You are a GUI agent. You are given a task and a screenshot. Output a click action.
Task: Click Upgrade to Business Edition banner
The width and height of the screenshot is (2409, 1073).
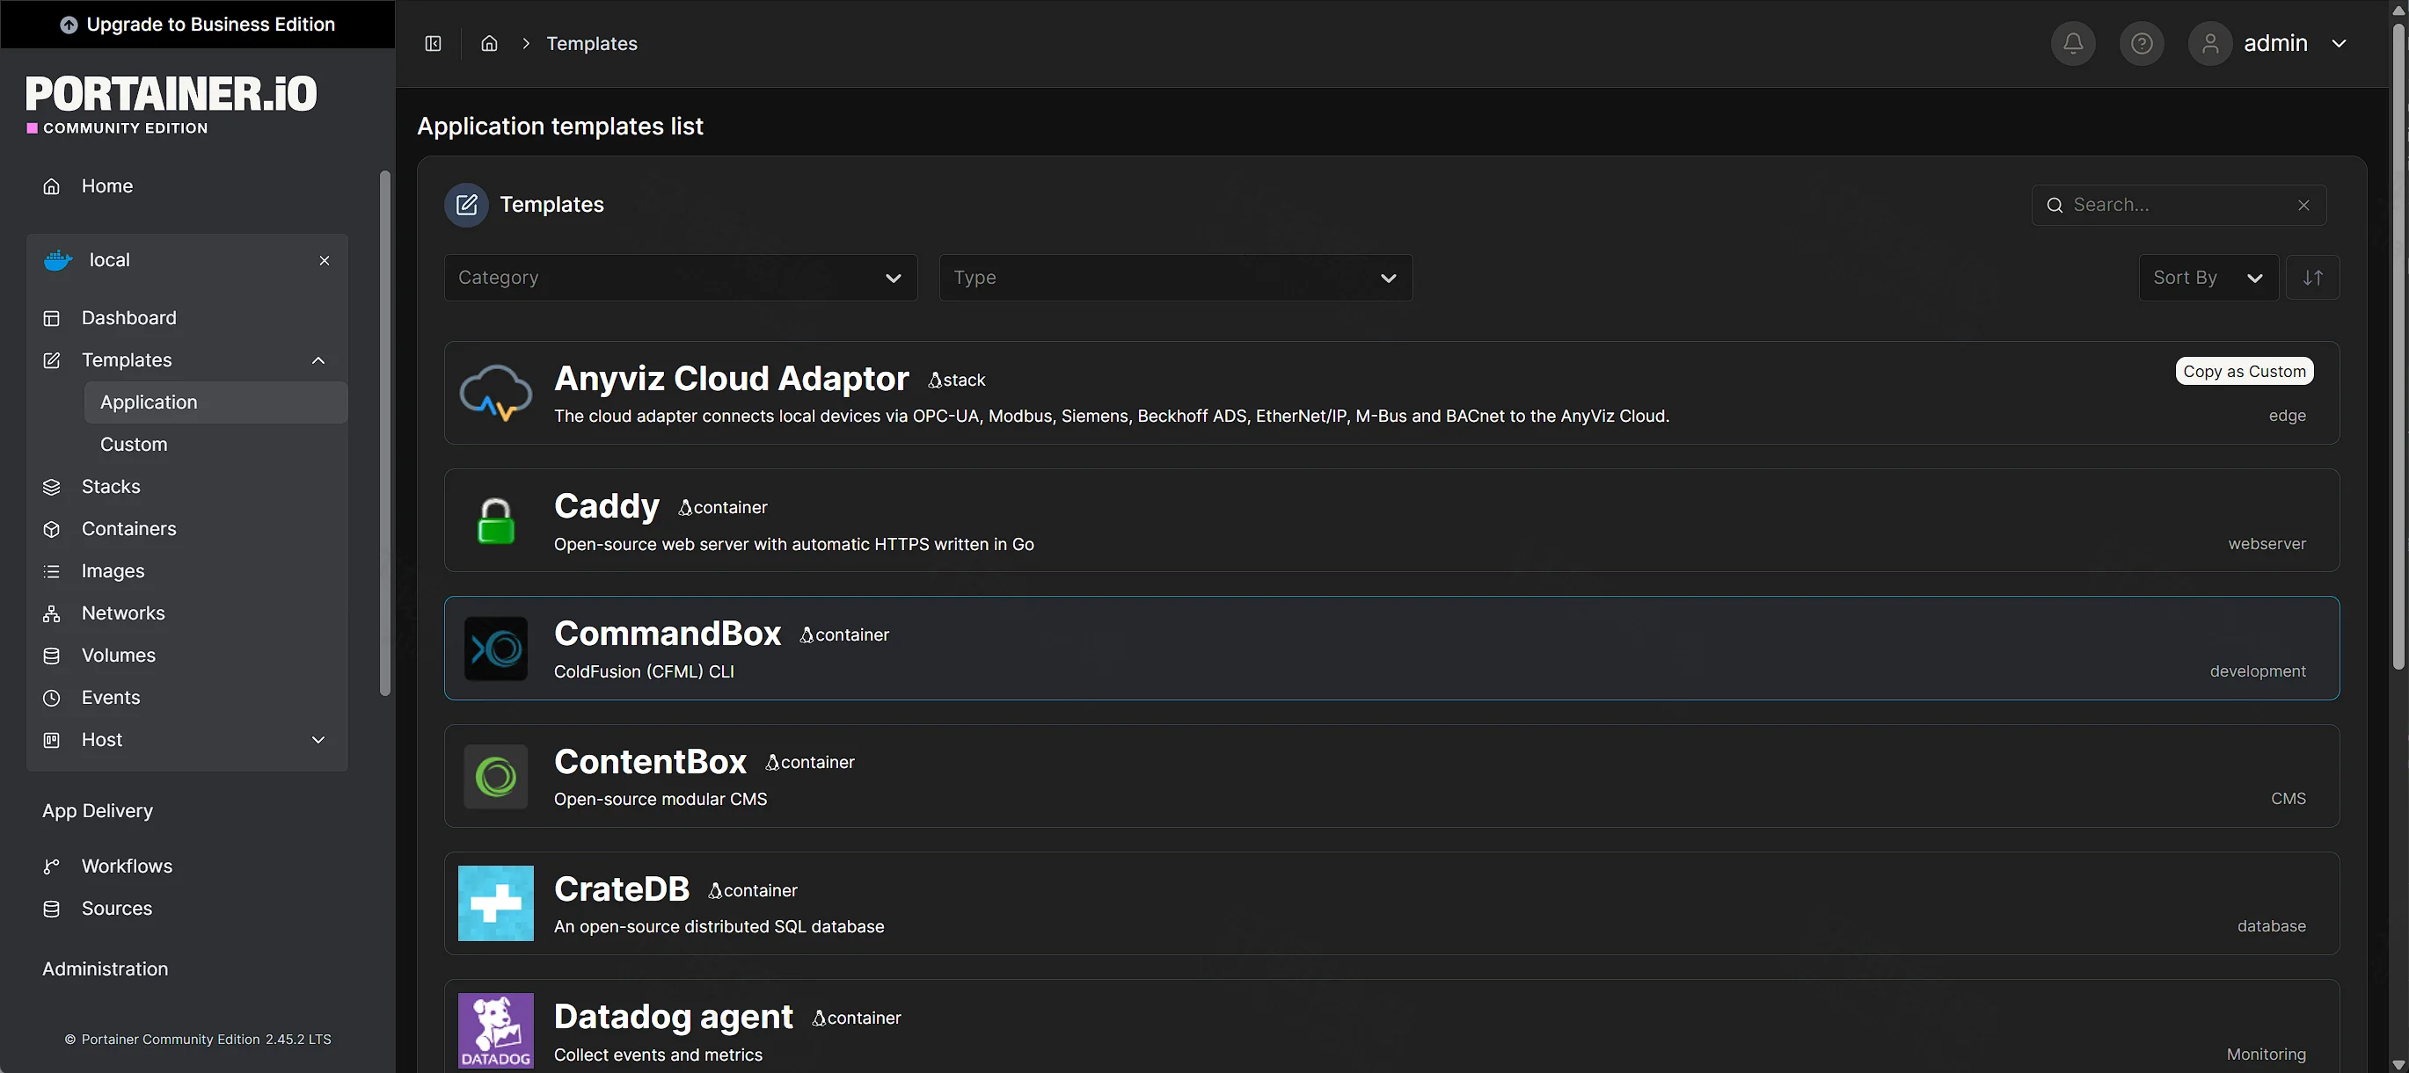(197, 25)
